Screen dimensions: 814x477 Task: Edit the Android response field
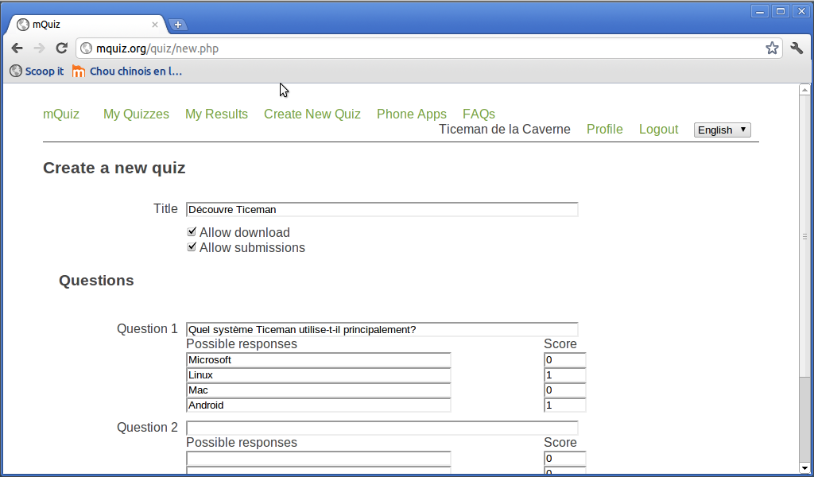pos(319,405)
